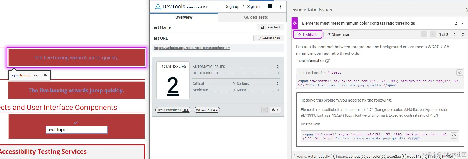
Task: Open the three-dot options menu
Action: [281, 7]
